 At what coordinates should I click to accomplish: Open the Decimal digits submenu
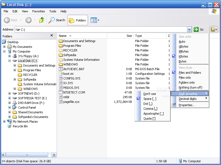pos(190,99)
